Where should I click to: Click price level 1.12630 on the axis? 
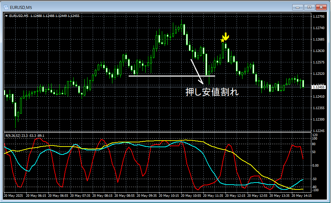pyautogui.click(x=319, y=51)
